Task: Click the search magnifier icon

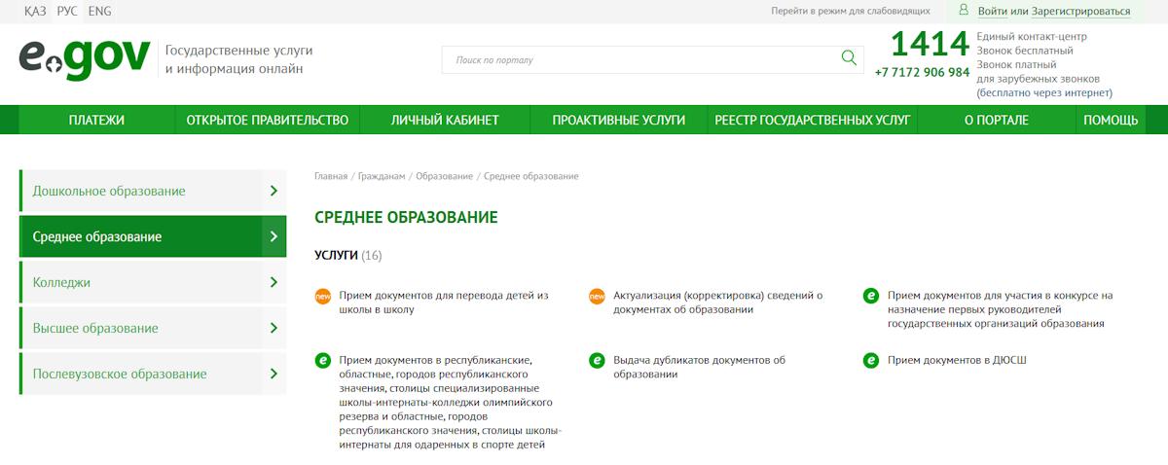Action: (x=849, y=58)
